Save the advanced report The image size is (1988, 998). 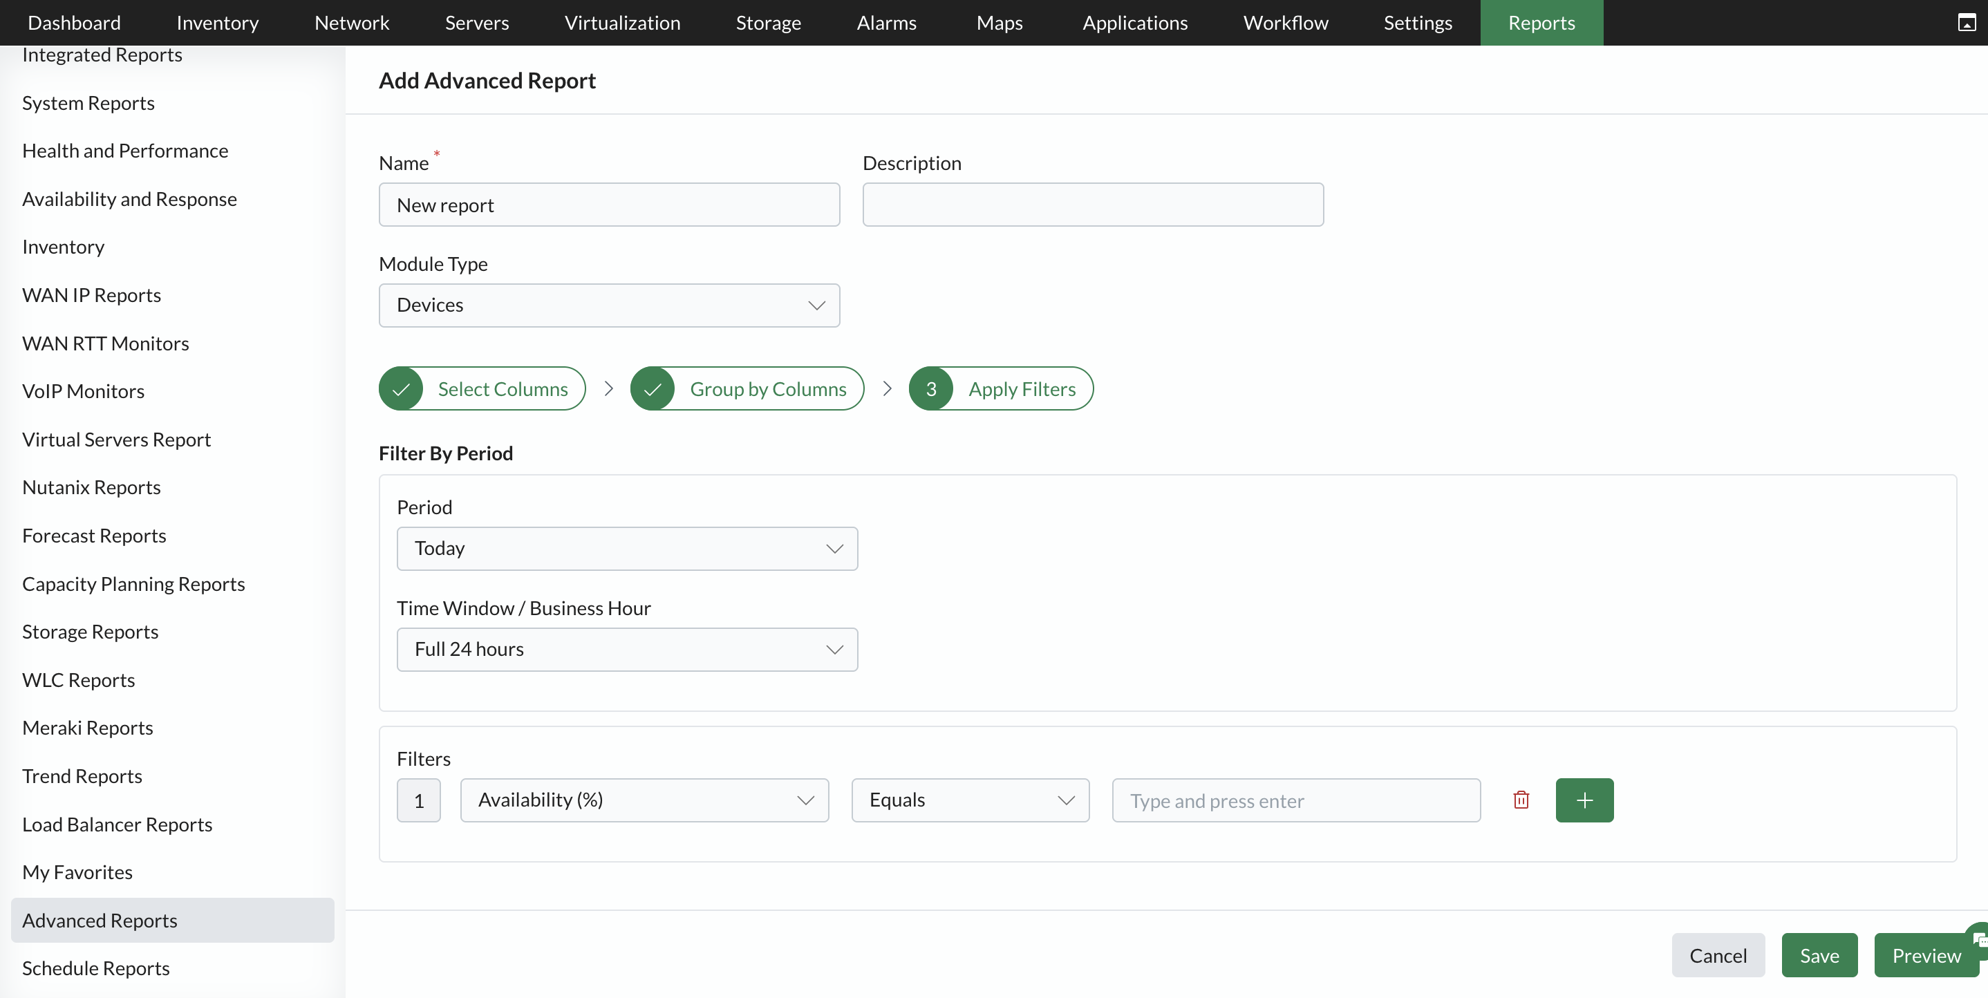pos(1819,954)
